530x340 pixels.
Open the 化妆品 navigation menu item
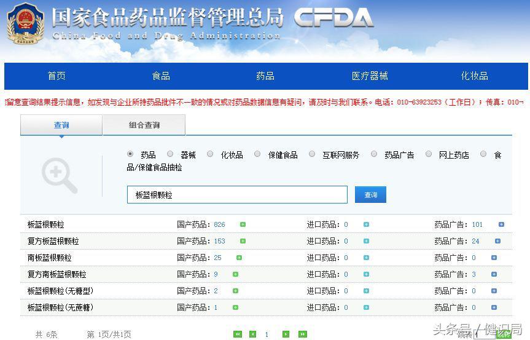tap(475, 76)
